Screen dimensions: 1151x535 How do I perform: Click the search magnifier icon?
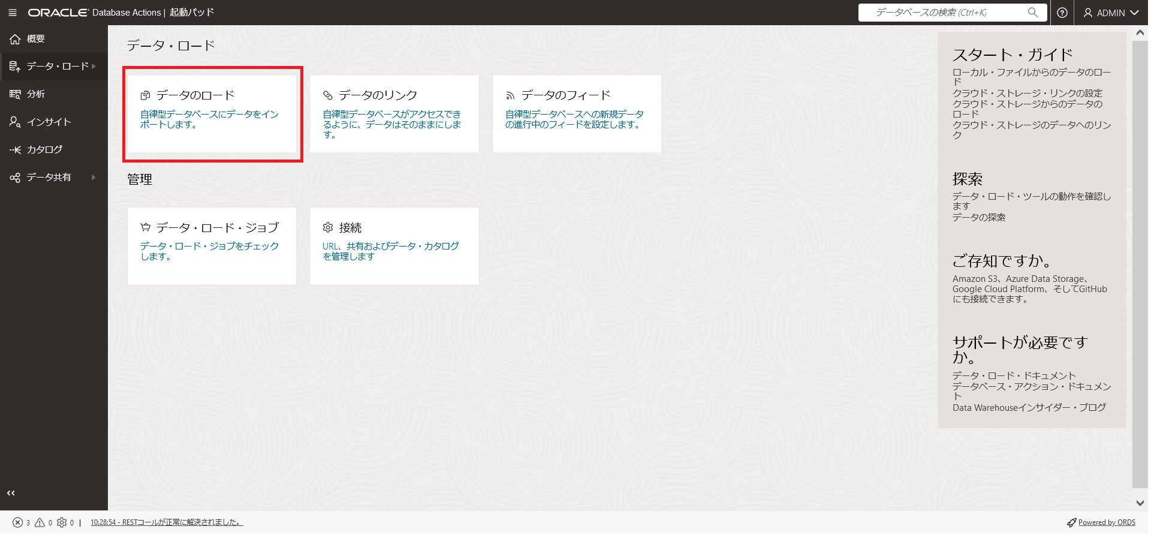tap(1032, 12)
